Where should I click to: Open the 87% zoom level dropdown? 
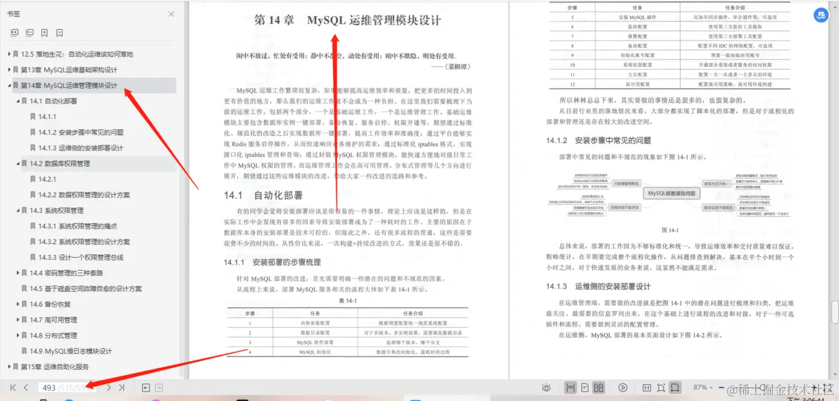coord(704,387)
